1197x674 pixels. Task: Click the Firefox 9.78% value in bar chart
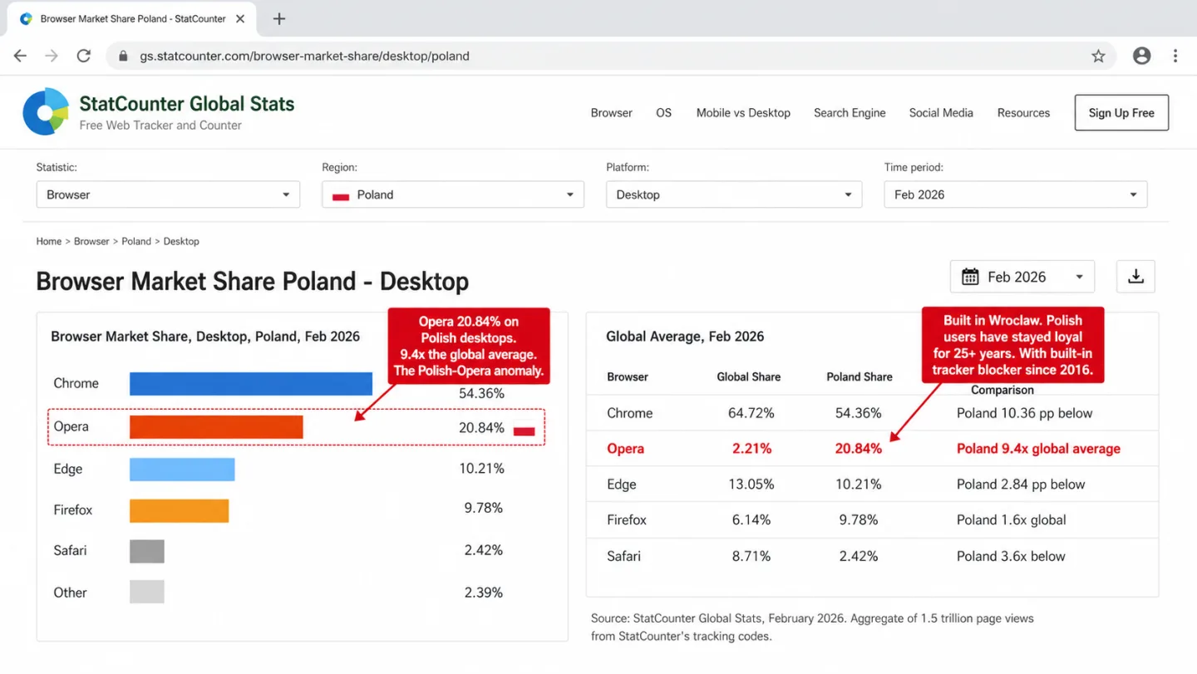point(484,508)
